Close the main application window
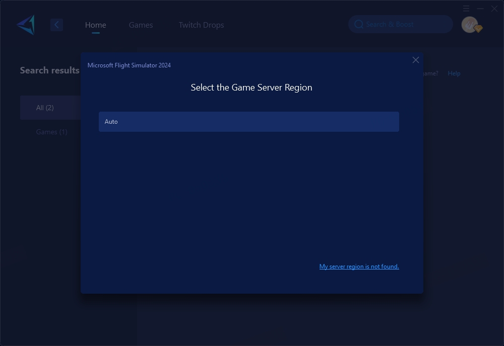This screenshot has height=346, width=504. coord(494,9)
